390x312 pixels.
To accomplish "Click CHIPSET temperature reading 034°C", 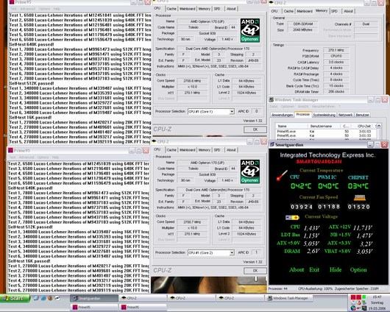I will coord(358,186).
